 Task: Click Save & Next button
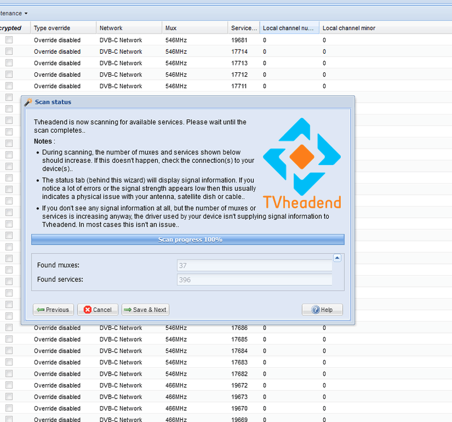pyautogui.click(x=145, y=310)
